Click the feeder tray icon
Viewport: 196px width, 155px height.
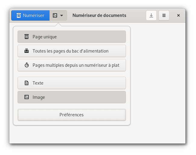point(27,51)
